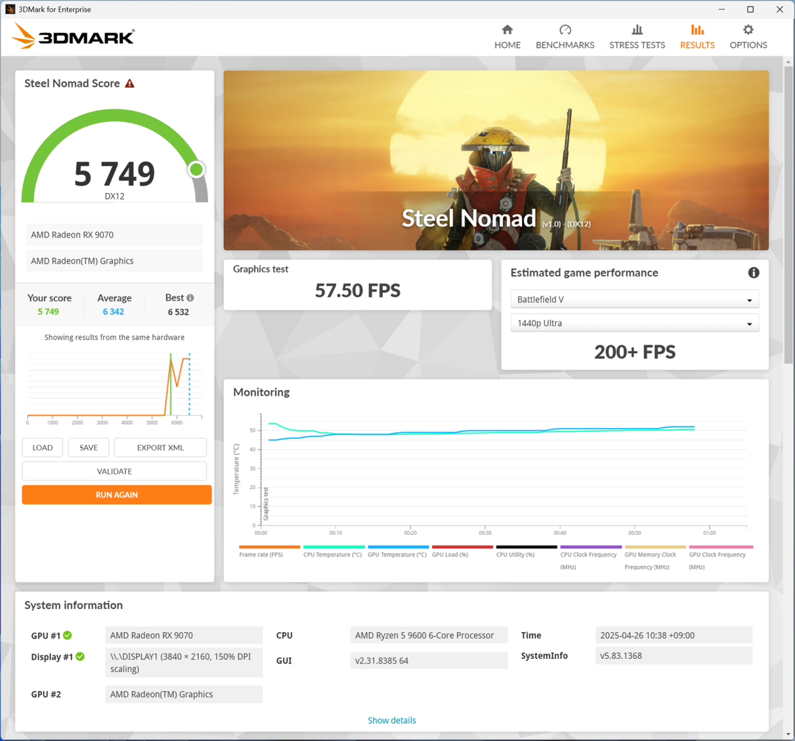The width and height of the screenshot is (795, 741).
Task: Click the SAVE button
Action: tap(89, 447)
